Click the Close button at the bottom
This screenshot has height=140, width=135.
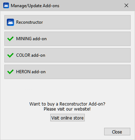117,132
